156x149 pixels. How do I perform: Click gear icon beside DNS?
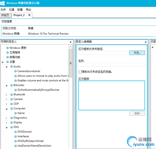12,127
